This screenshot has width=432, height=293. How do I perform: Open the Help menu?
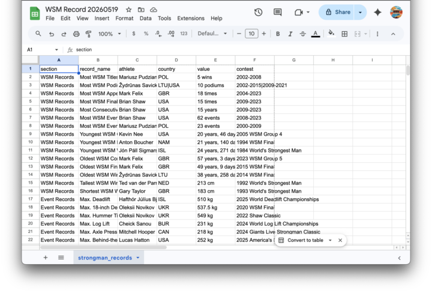(x=216, y=19)
